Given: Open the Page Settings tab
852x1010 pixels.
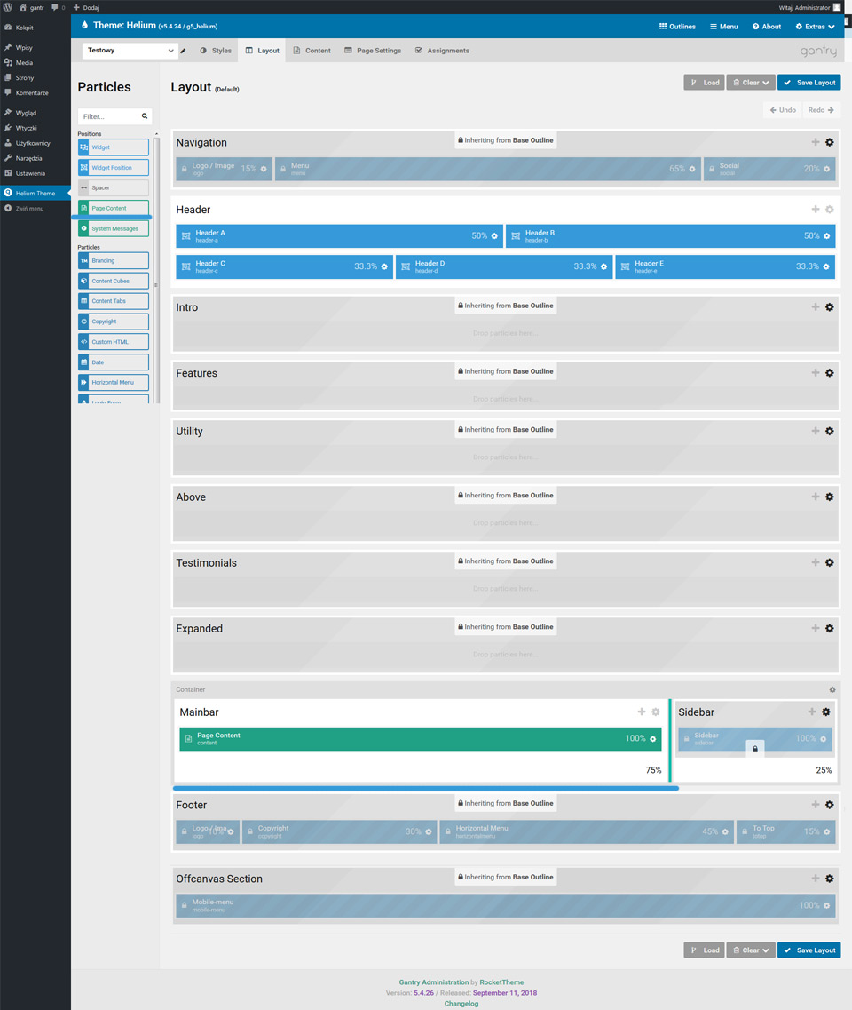Looking at the screenshot, I should tap(373, 51).
